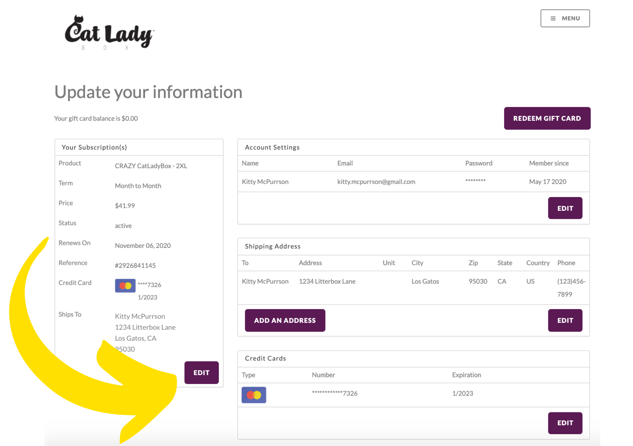This screenshot has height=446, width=633.
Task: Click the 1234 Litterbox Lane shipping address cell
Action: point(327,281)
